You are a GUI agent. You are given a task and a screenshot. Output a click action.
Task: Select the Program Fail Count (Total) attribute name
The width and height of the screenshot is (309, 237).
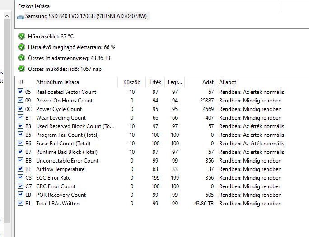click(68, 135)
